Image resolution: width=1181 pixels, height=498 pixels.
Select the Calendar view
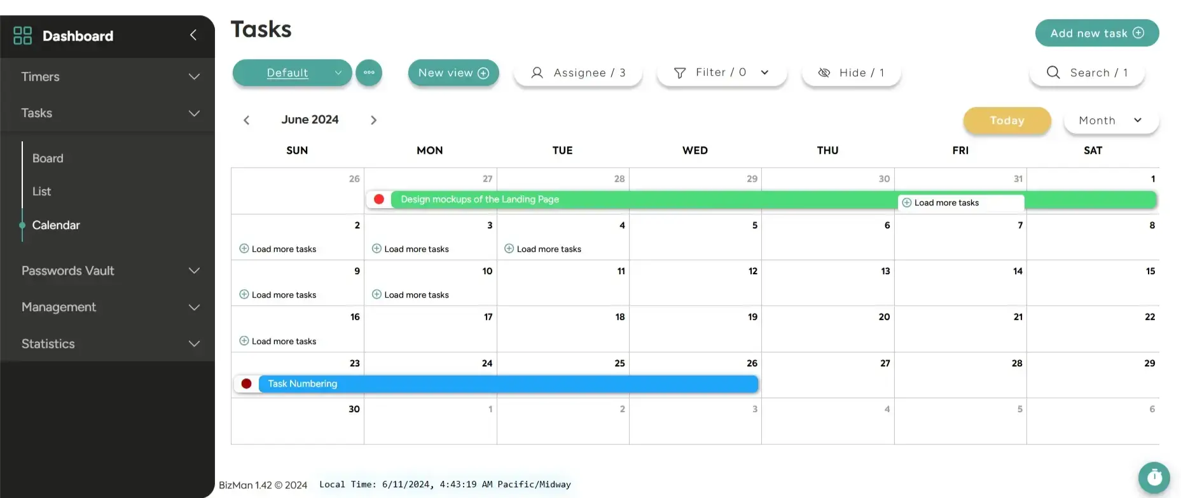pyautogui.click(x=56, y=225)
